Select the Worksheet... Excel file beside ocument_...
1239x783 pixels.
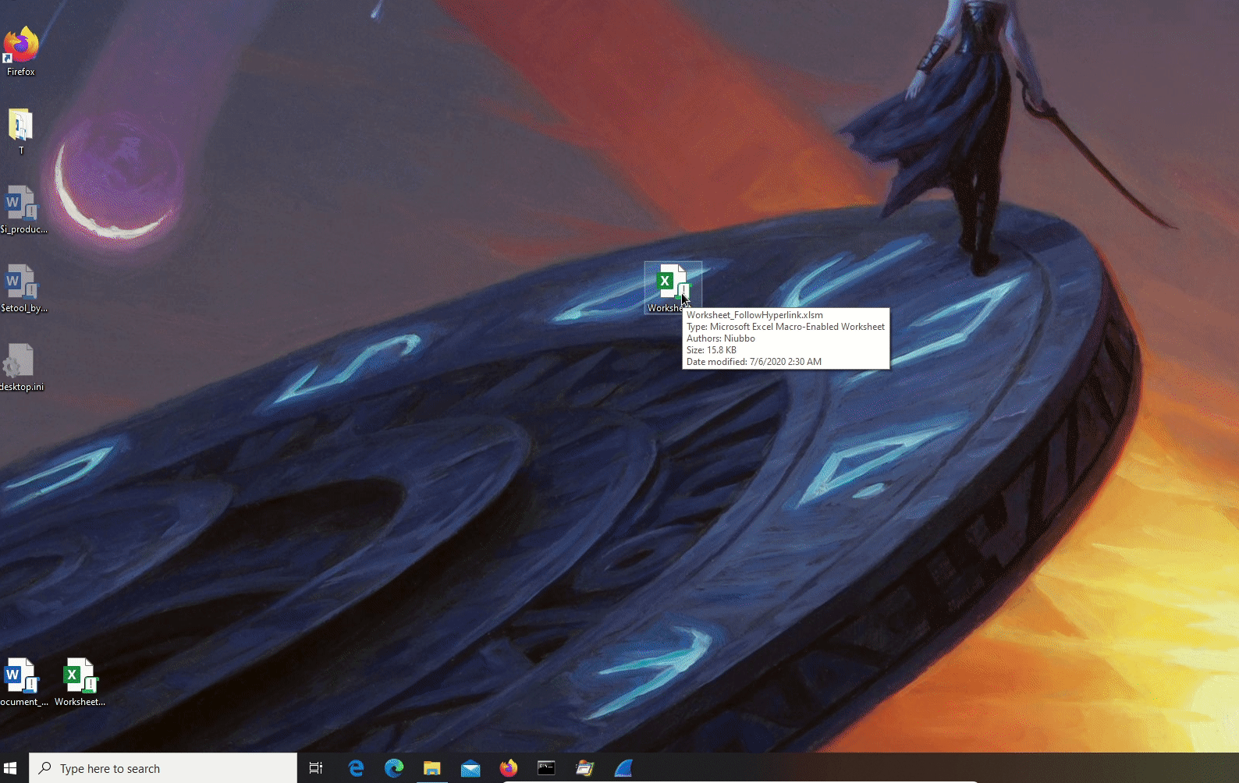(80, 682)
